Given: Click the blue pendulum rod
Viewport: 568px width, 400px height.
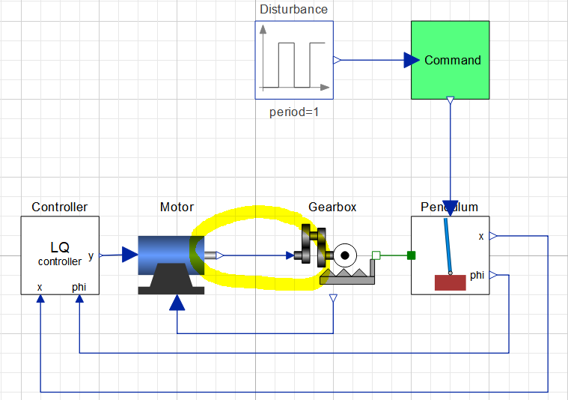Looking at the screenshot, I should tap(448, 246).
